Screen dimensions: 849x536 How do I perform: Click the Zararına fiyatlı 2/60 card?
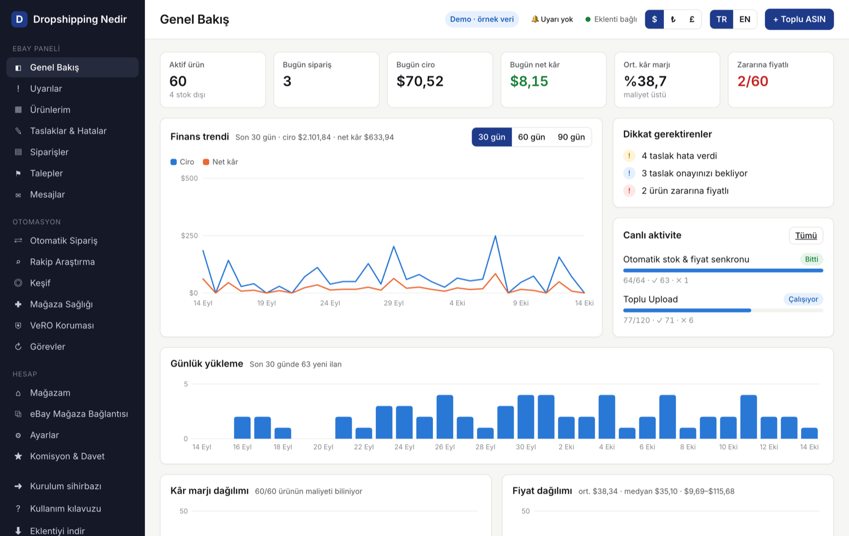[x=781, y=80]
